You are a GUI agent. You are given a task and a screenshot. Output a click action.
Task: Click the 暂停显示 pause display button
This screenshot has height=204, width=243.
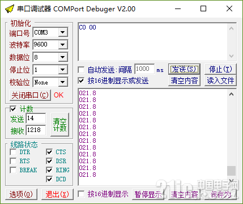pos(148,194)
